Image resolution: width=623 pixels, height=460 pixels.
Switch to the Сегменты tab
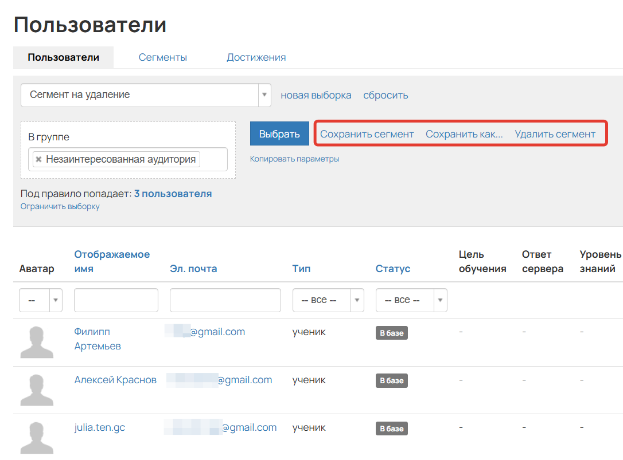pyautogui.click(x=162, y=57)
